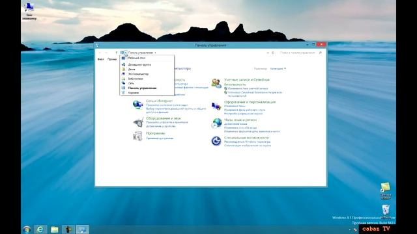The image size is (417, 234).
Task: Open the address history dropdown arrow
Action: [x=268, y=53]
